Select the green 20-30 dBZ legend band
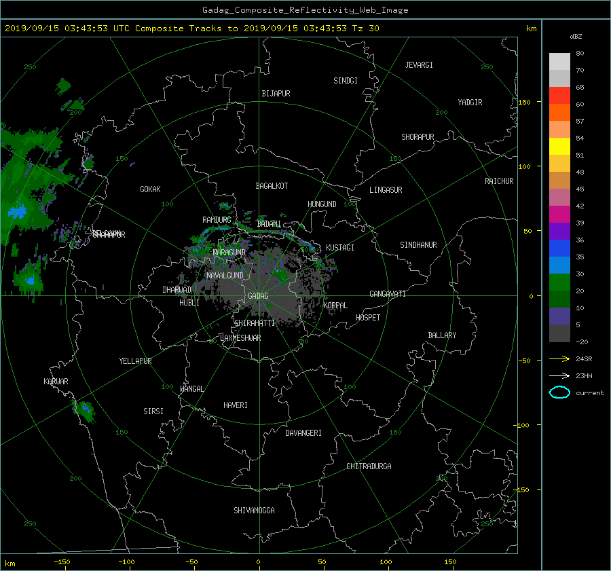 [559, 282]
